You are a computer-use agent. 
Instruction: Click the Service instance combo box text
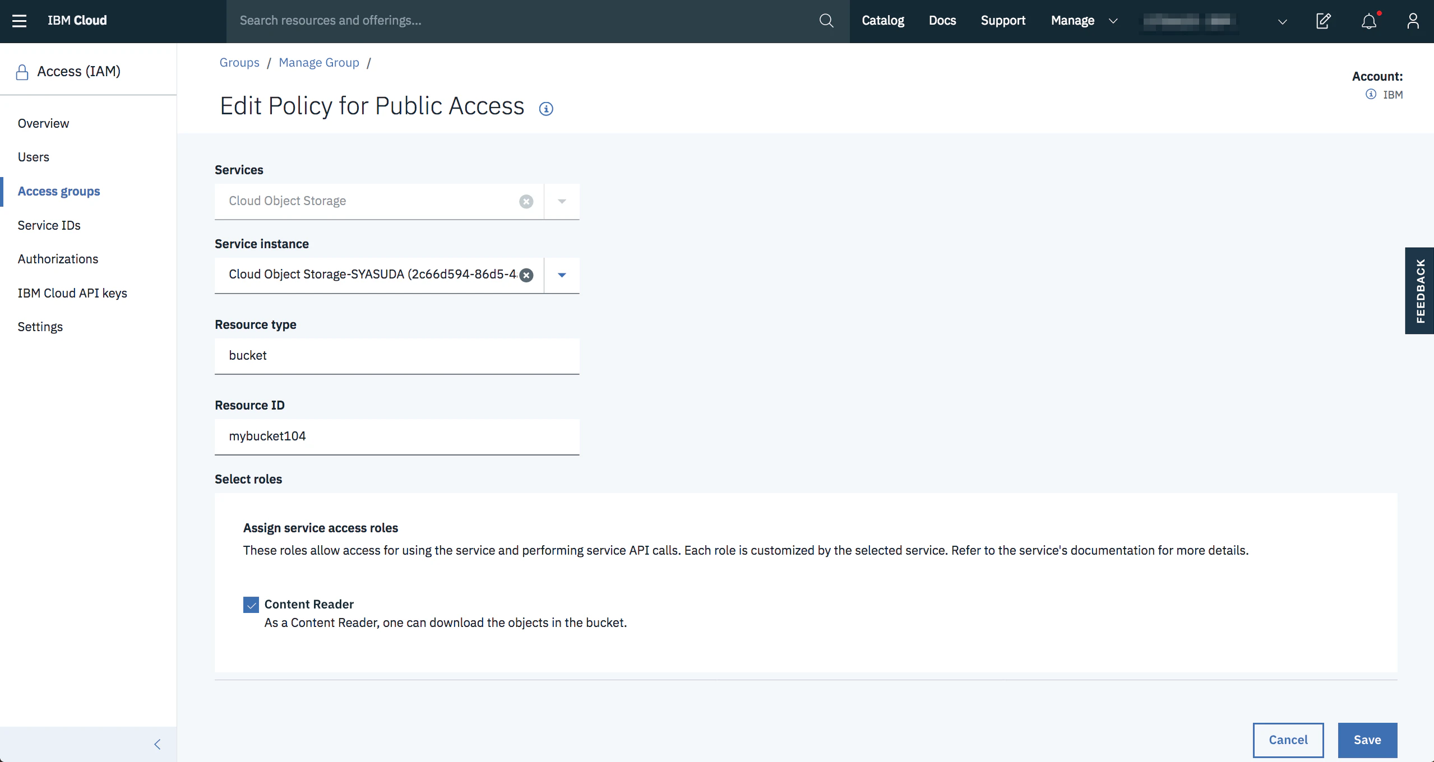(x=373, y=275)
